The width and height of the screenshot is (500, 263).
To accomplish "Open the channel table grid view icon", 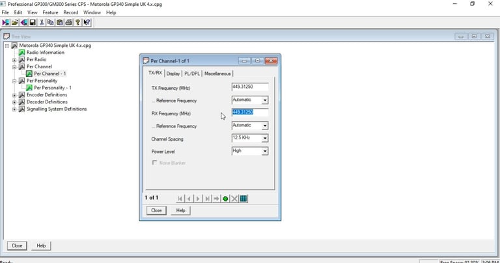I will tap(243, 199).
